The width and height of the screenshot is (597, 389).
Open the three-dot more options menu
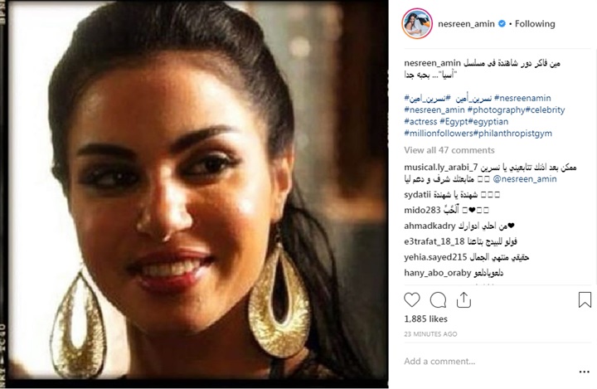coord(585,372)
